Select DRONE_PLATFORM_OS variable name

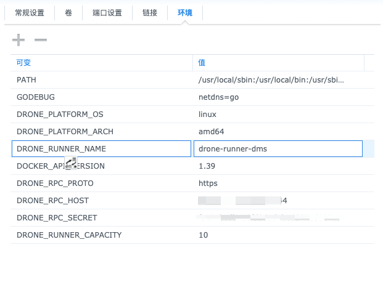[x=60, y=115]
